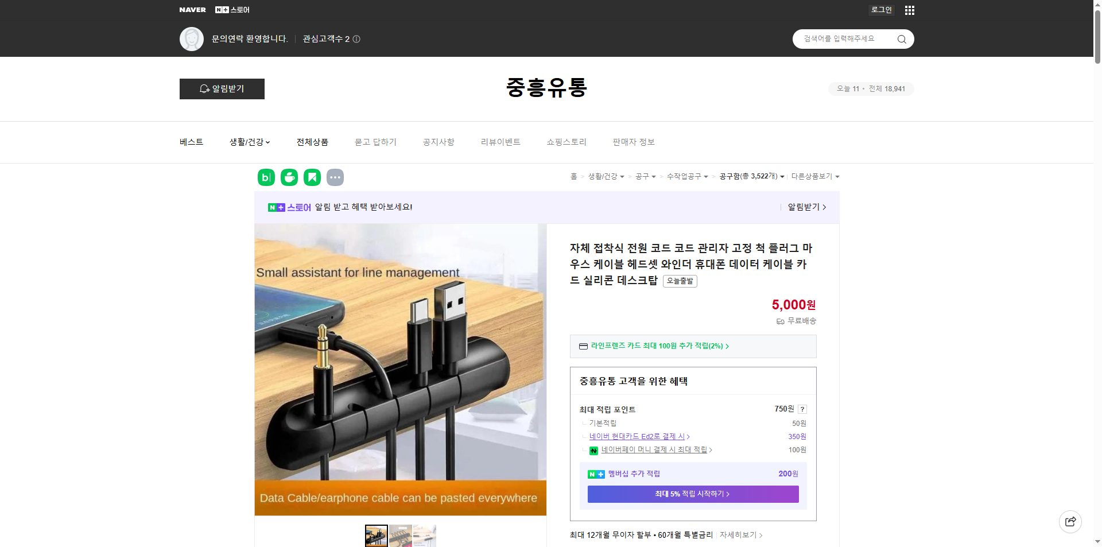
Task: Open the Naver apps grid icon
Action: pyautogui.click(x=909, y=10)
